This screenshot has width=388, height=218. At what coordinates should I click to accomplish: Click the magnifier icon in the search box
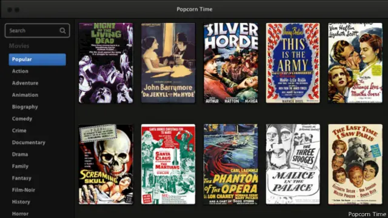(62, 31)
